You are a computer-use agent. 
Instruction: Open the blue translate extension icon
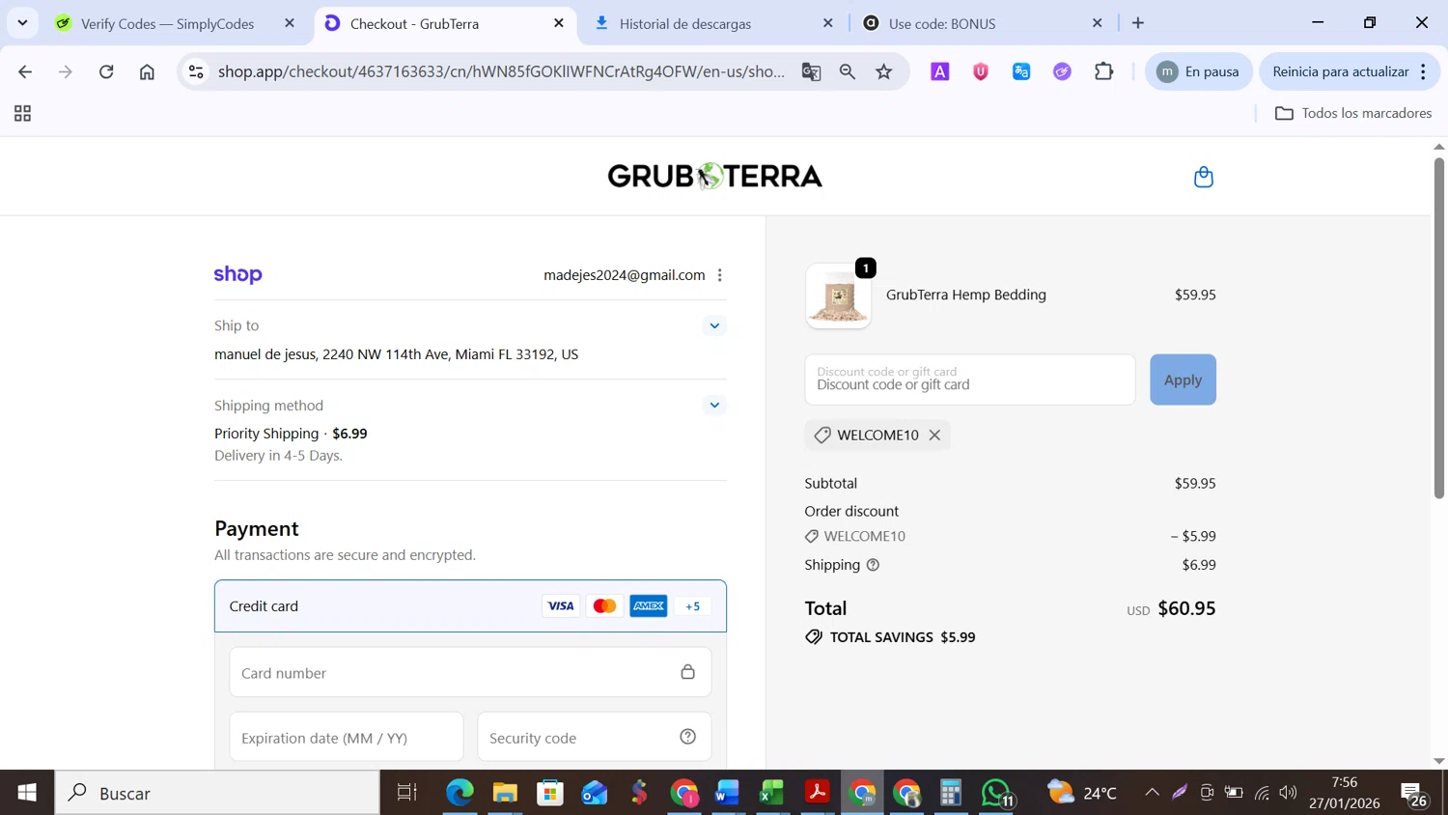(x=1021, y=71)
